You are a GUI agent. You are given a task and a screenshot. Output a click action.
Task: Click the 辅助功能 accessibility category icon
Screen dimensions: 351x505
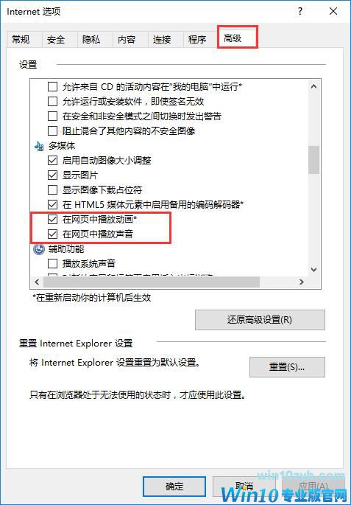click(39, 249)
